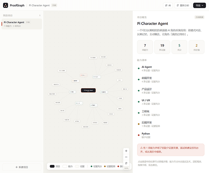Open AI settings button in top bar

click(x=168, y=5)
